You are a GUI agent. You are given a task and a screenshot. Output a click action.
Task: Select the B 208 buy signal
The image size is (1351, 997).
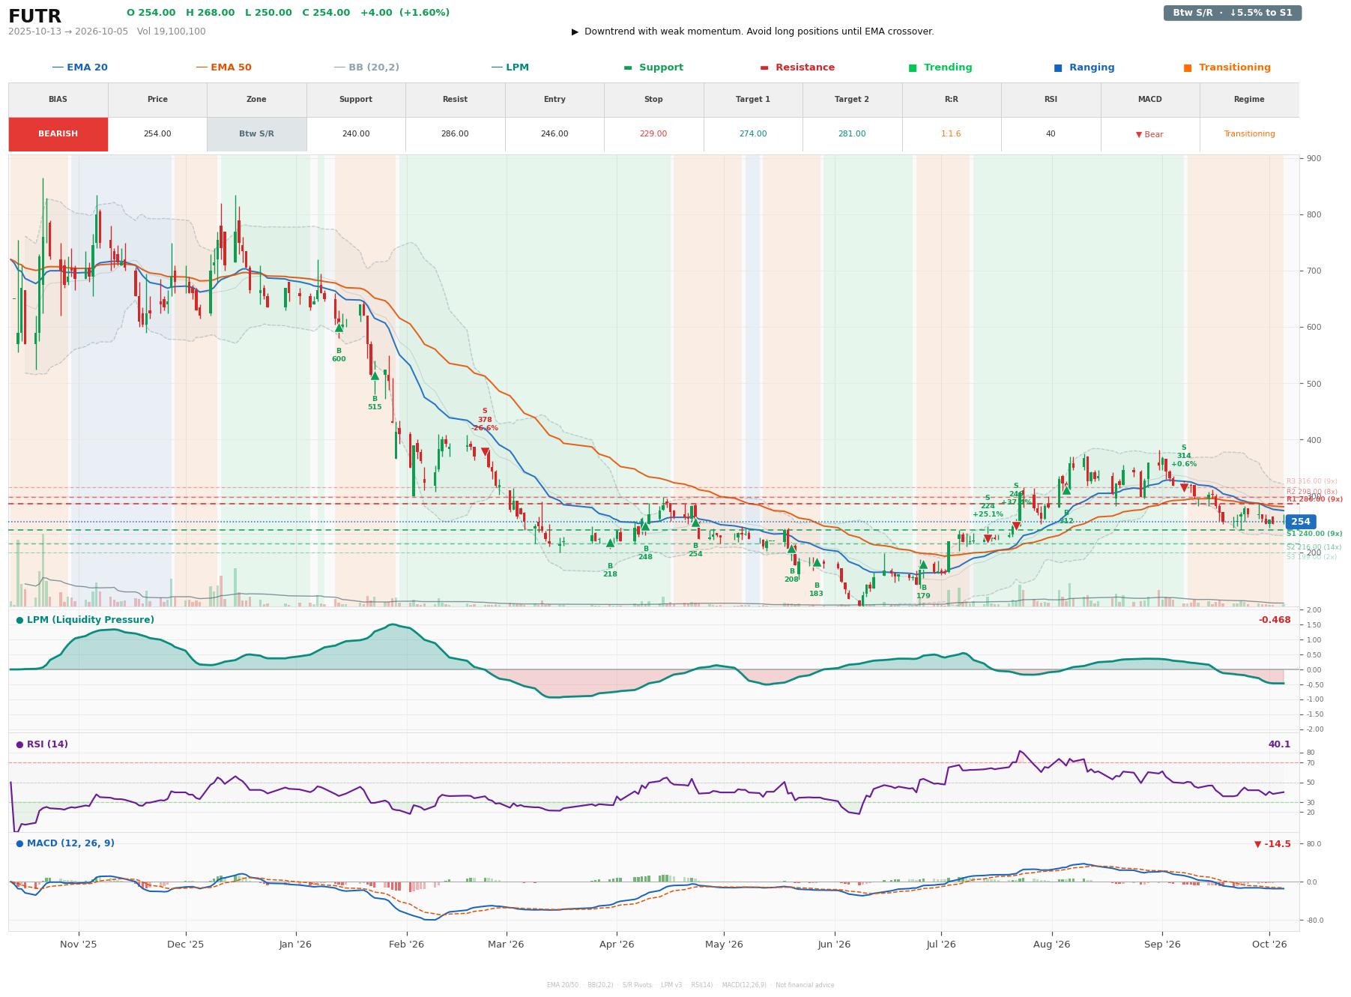[791, 549]
